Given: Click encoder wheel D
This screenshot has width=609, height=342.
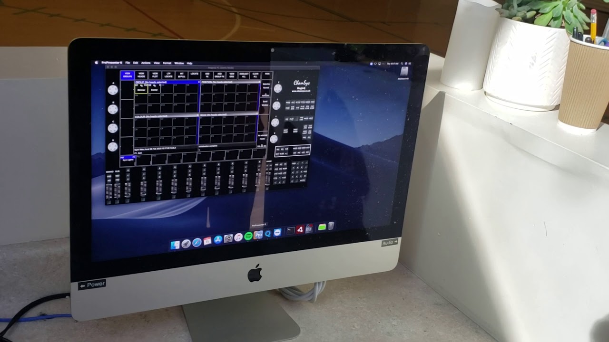Looking at the screenshot, I should point(113,147).
